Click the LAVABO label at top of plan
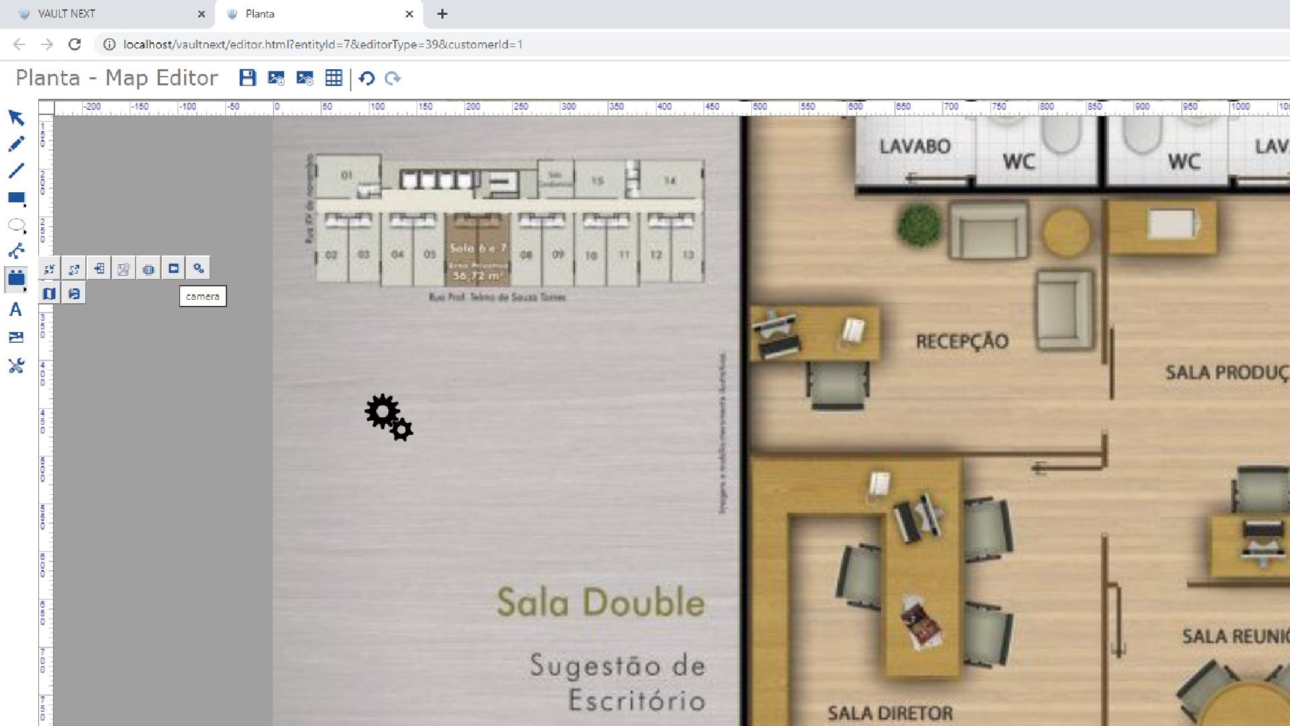The image size is (1290, 726). [915, 146]
